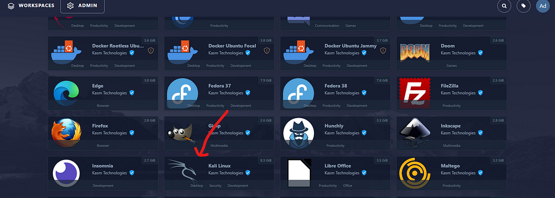Click the verified badge on Firefox card
The width and height of the screenshot is (555, 198).
(x=132, y=133)
